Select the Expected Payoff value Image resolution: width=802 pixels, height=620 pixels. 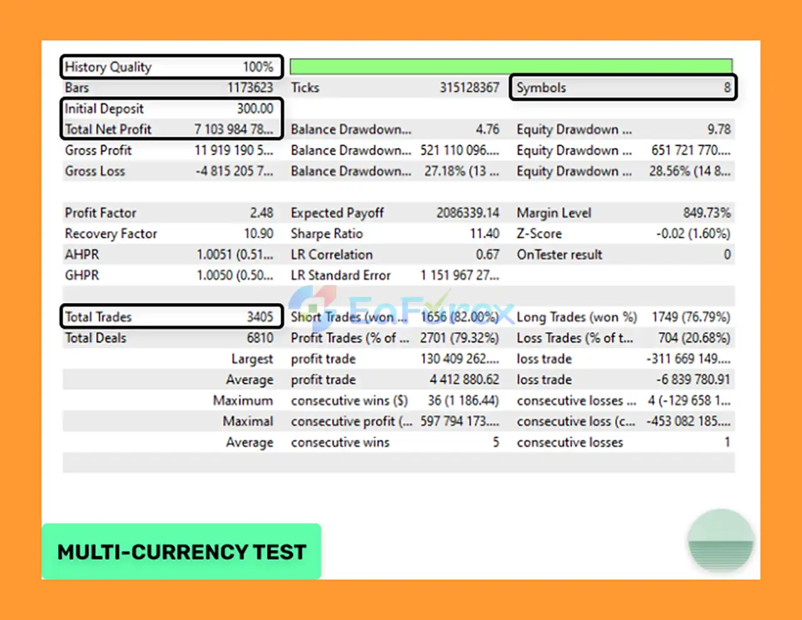(x=467, y=213)
